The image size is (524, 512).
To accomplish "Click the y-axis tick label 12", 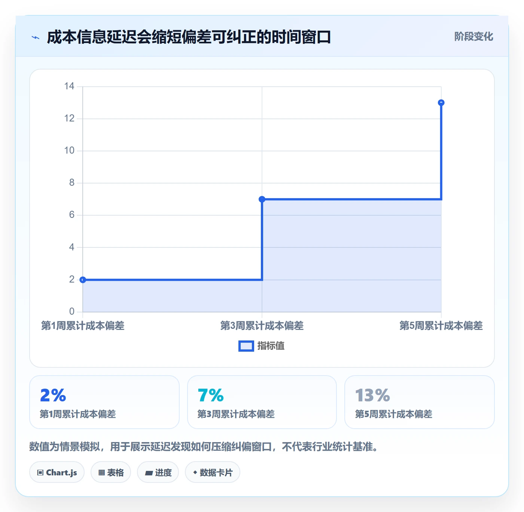I will click(x=69, y=118).
